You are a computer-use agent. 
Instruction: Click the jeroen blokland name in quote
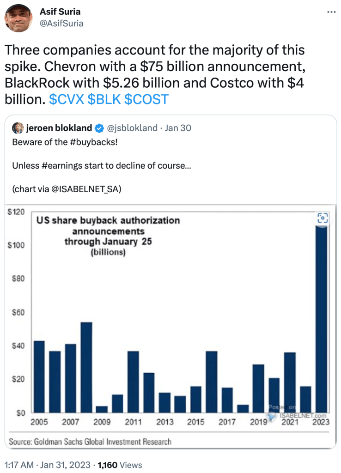tap(59, 128)
